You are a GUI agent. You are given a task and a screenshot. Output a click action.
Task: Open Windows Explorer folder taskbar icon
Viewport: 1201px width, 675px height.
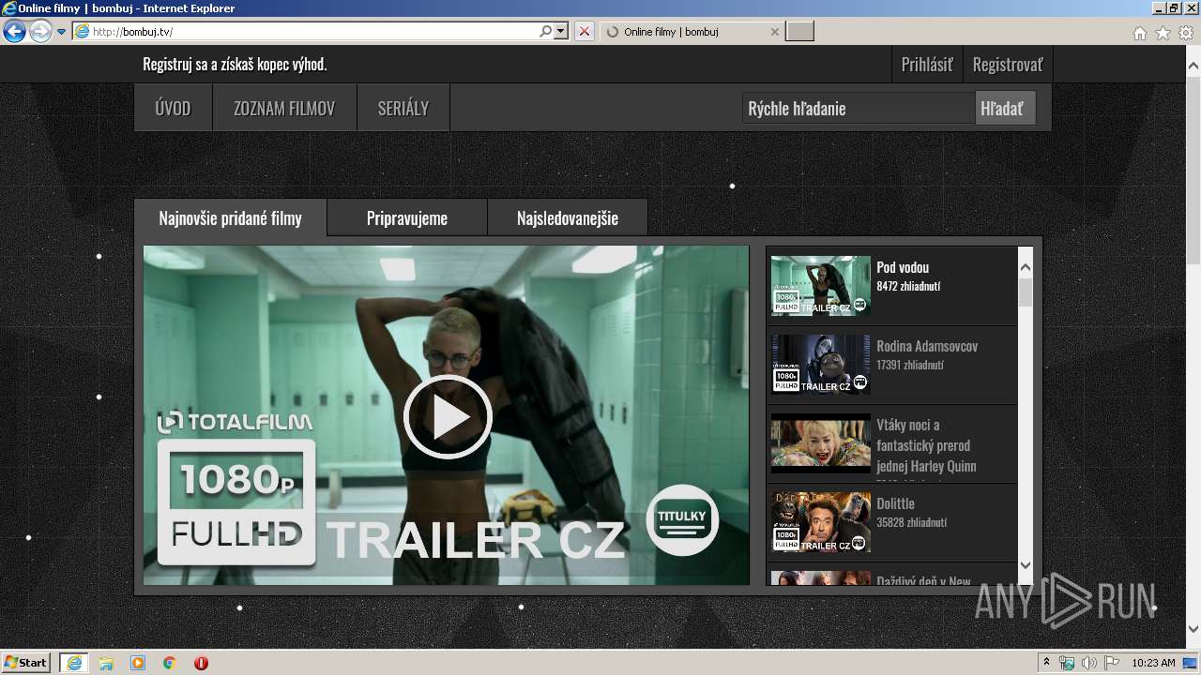pos(106,663)
